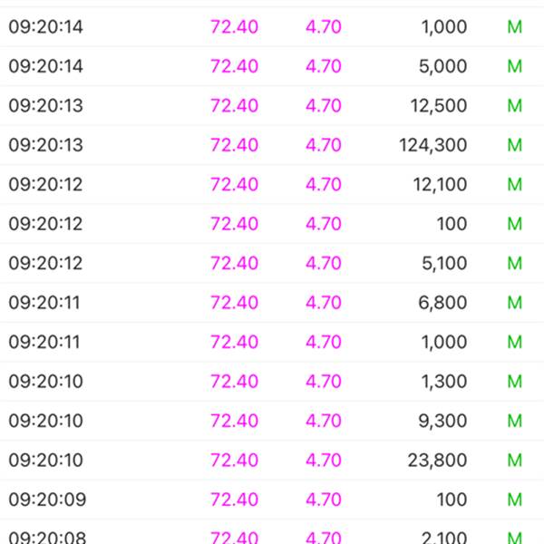
Task: Select the 12,100 volume trade
Action: [x=438, y=185]
